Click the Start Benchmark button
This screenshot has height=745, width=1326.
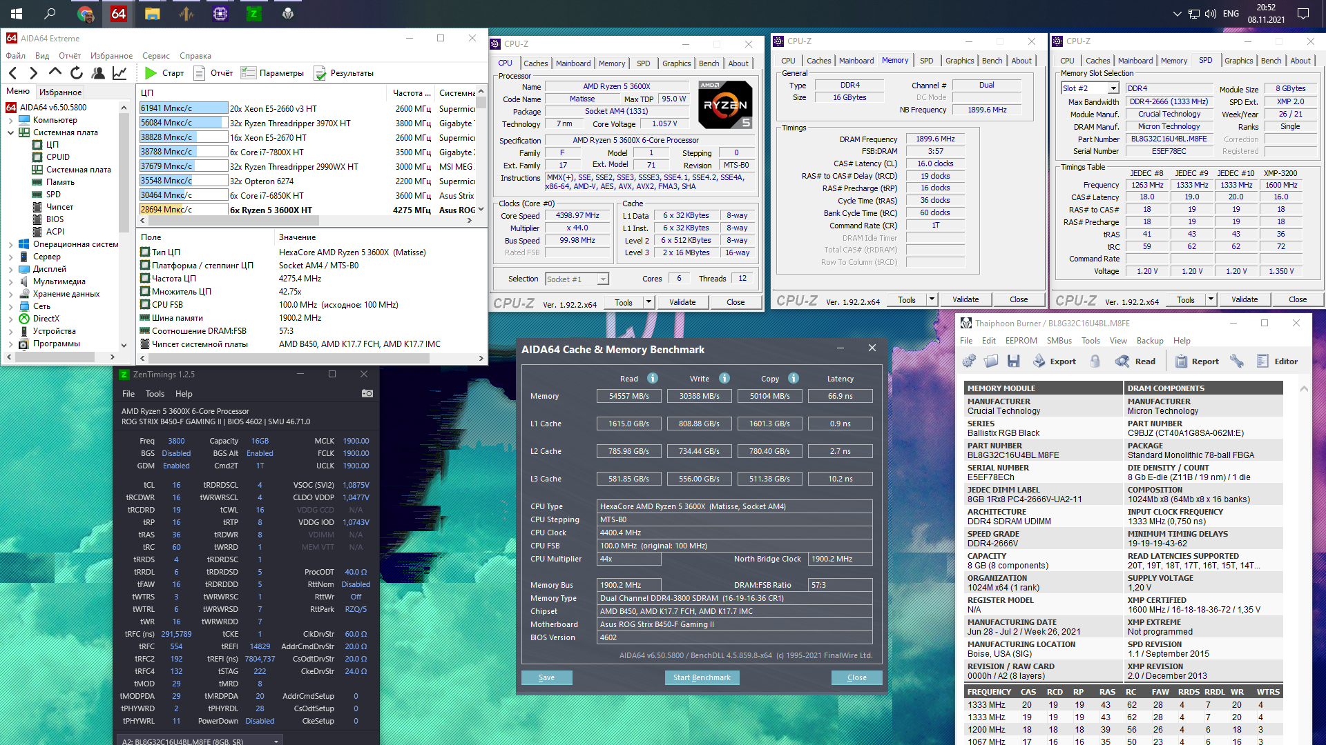(702, 677)
